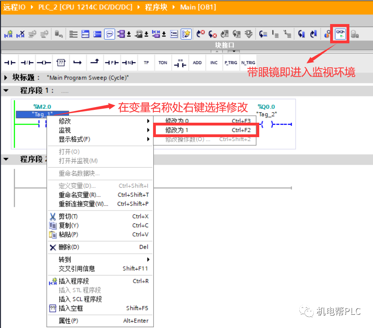Insert a normally closed contact
The height and width of the screenshot is (328, 373).
[27, 63]
